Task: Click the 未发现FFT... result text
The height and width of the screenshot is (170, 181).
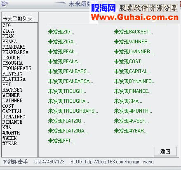Action: [x=61, y=141]
